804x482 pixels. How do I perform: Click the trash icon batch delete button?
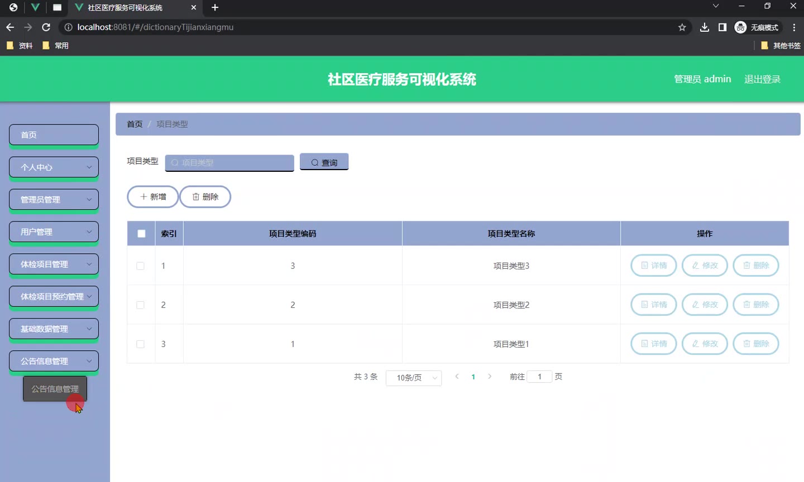[x=205, y=197]
